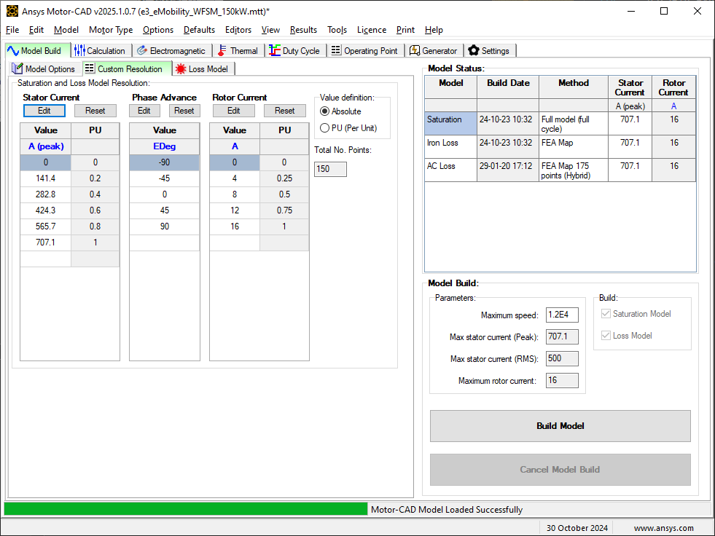This screenshot has width=715, height=536.
Task: Click the Thermal tab thermometer icon
Action: 222,50
